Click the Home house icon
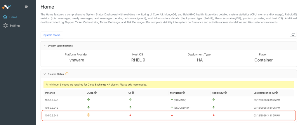 (5, 17)
